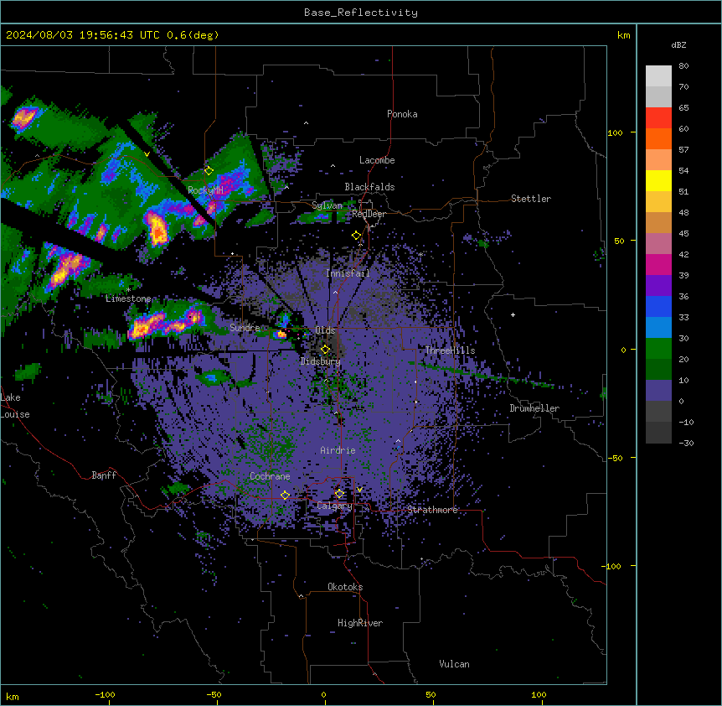Select the violet 36-39 dBZ legend swatch
Viewport: 722px width, 706px height.
pyautogui.click(x=658, y=286)
